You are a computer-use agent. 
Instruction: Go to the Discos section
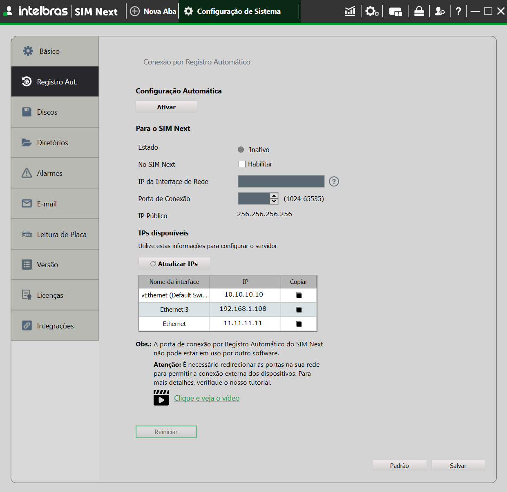coord(55,112)
